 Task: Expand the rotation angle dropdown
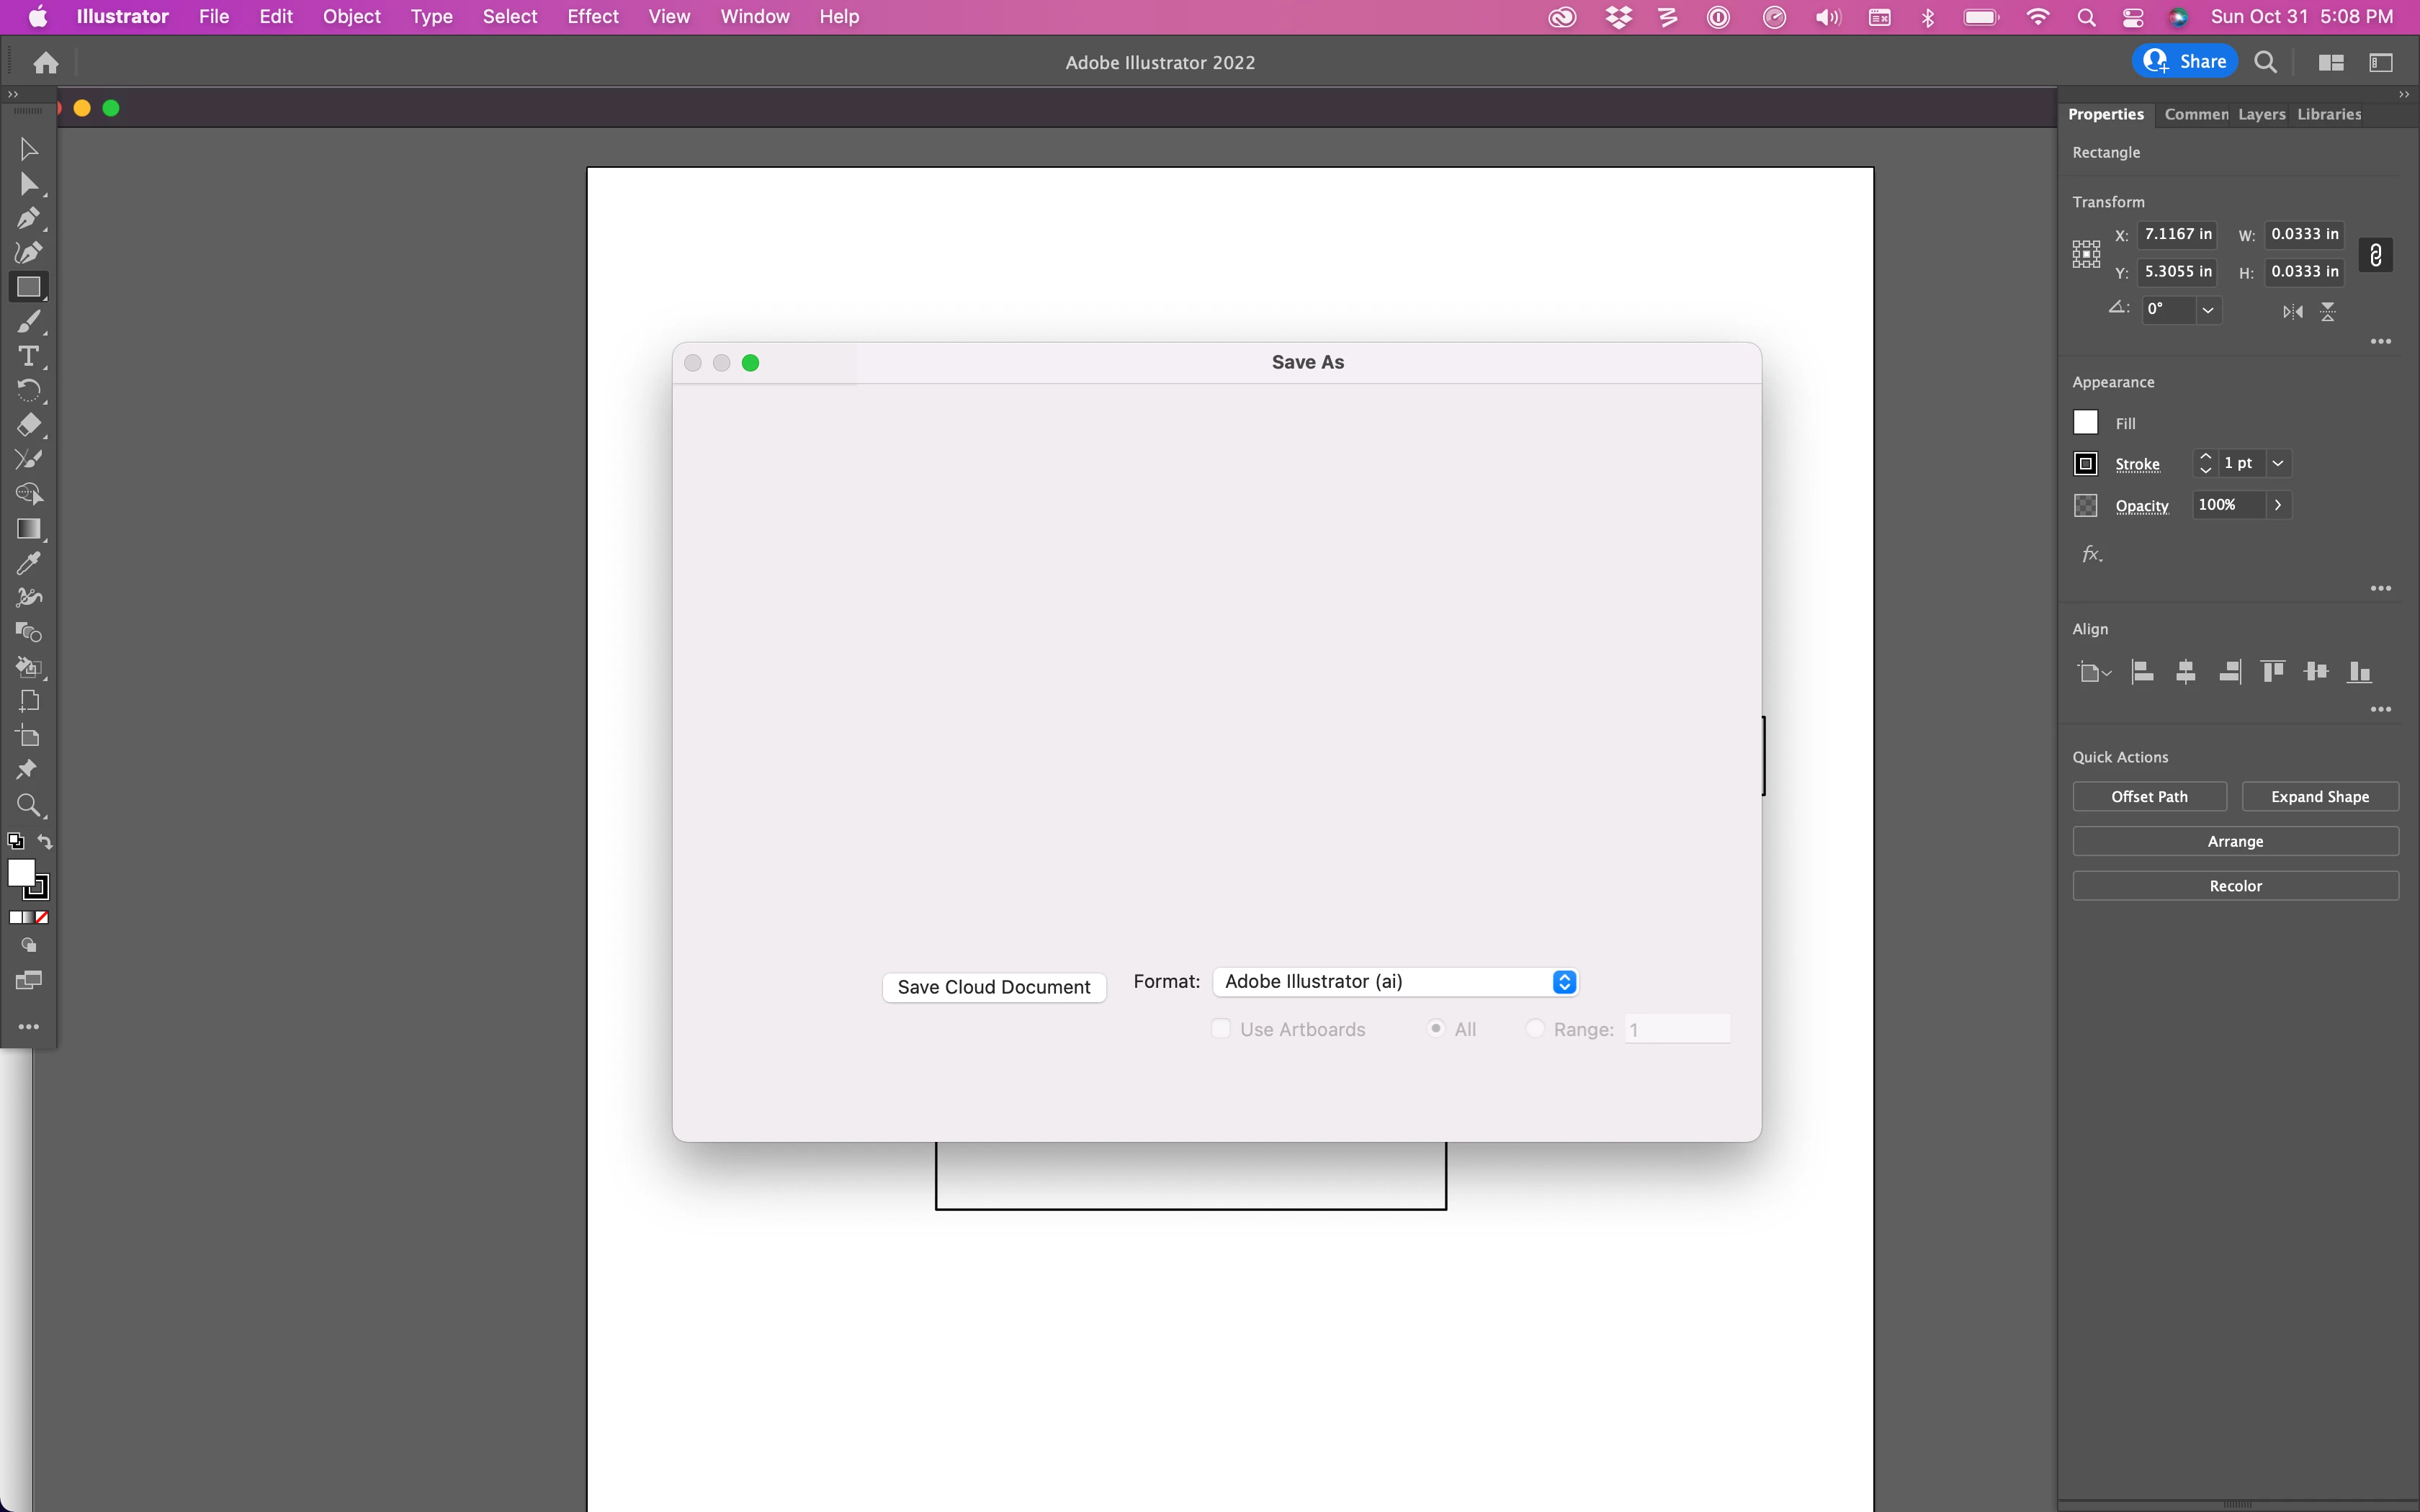2208,310
